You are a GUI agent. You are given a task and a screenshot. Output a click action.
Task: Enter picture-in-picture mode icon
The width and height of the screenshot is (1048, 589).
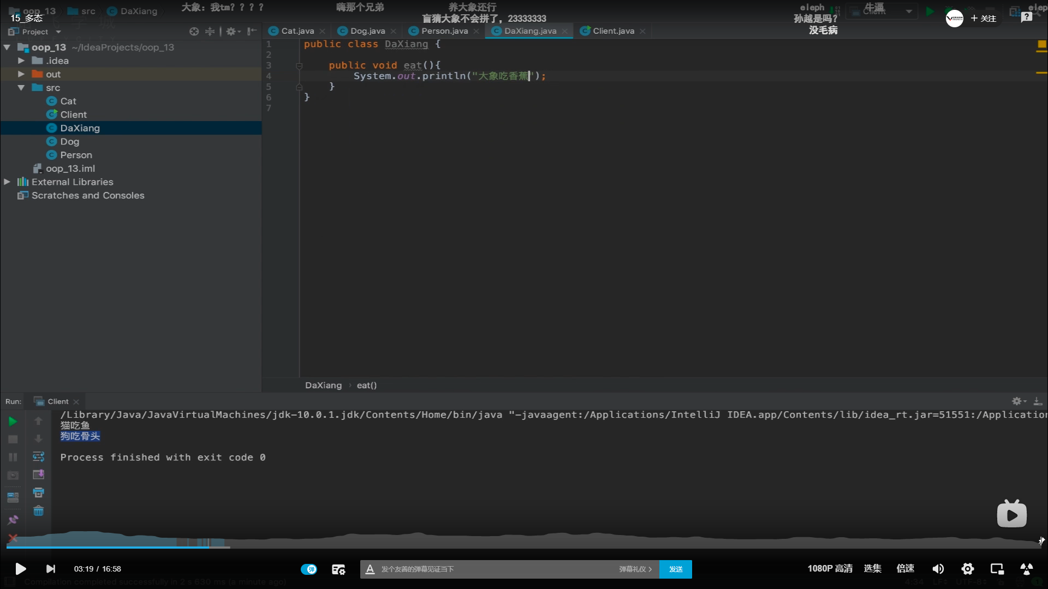click(997, 569)
